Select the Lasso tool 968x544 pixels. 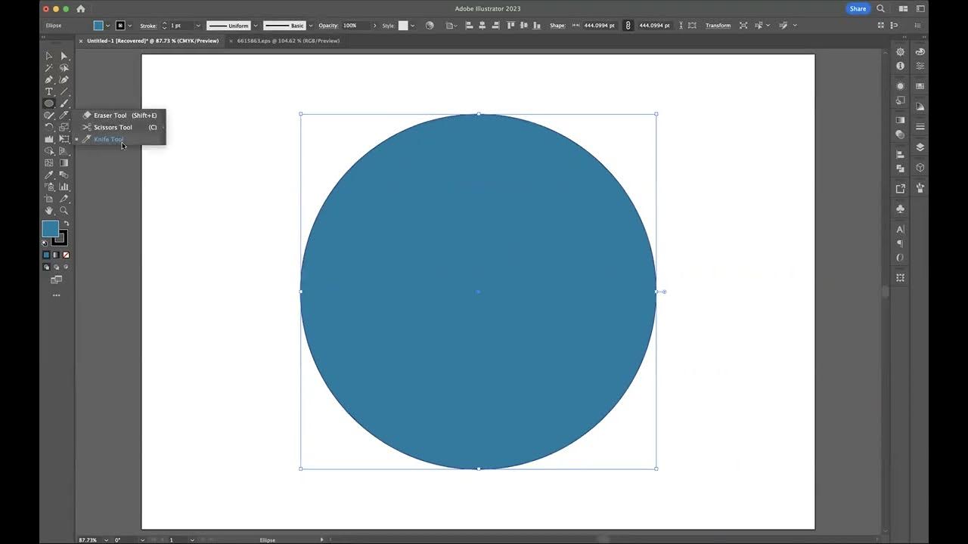coord(64,68)
